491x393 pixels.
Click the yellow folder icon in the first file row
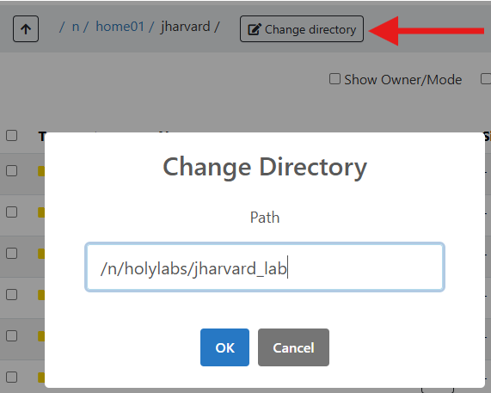[41, 171]
